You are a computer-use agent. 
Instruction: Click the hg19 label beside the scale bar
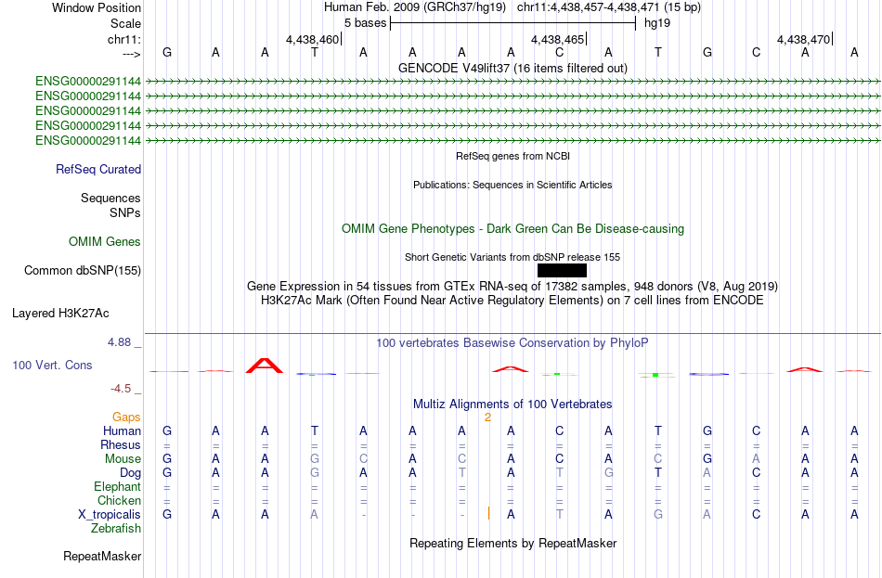click(657, 23)
